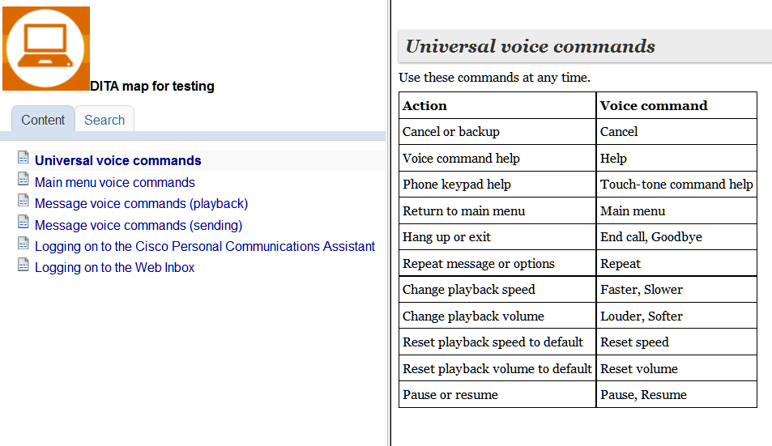
Task: Click the vertical frame divider bar
Action: (x=390, y=223)
